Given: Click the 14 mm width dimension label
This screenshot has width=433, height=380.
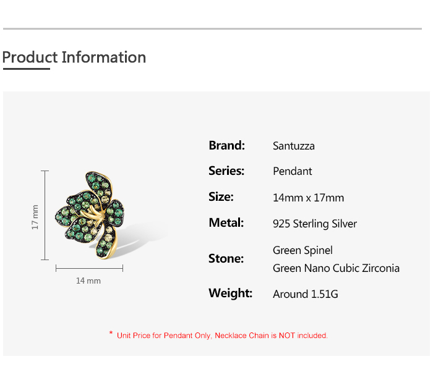Looking at the screenshot, I should tap(88, 281).
